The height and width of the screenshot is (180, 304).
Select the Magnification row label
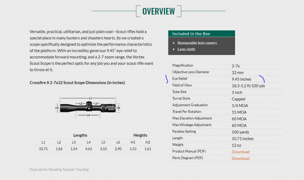(x=182, y=65)
